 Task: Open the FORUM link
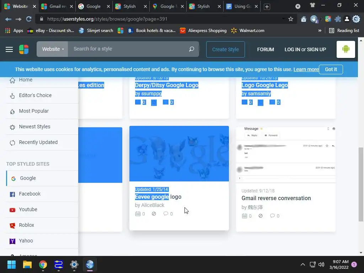tap(266, 49)
